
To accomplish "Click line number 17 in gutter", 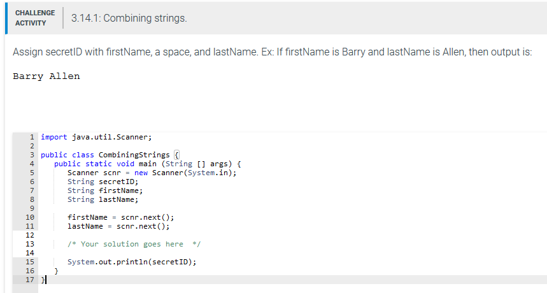I will [x=30, y=280].
